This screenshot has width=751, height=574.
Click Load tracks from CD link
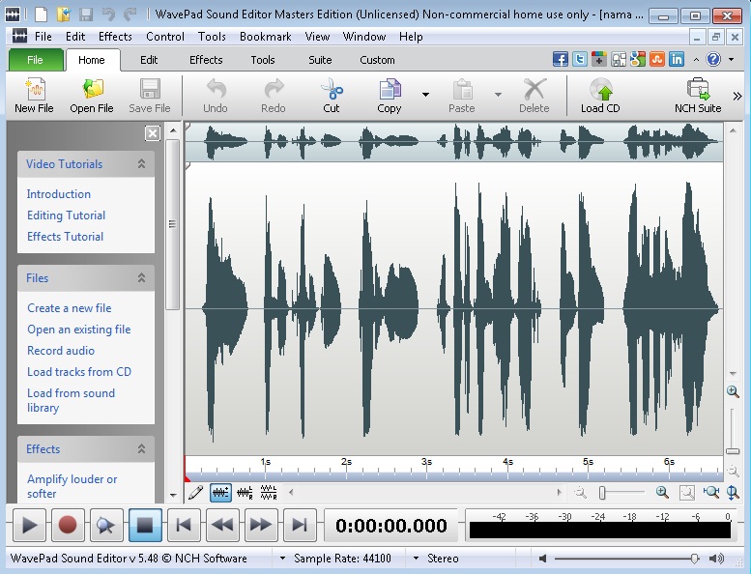(x=79, y=371)
